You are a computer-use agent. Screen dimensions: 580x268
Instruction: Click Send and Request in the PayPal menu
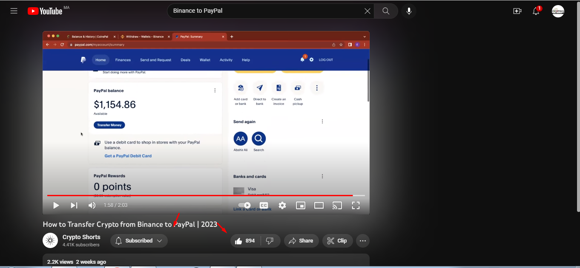(155, 60)
